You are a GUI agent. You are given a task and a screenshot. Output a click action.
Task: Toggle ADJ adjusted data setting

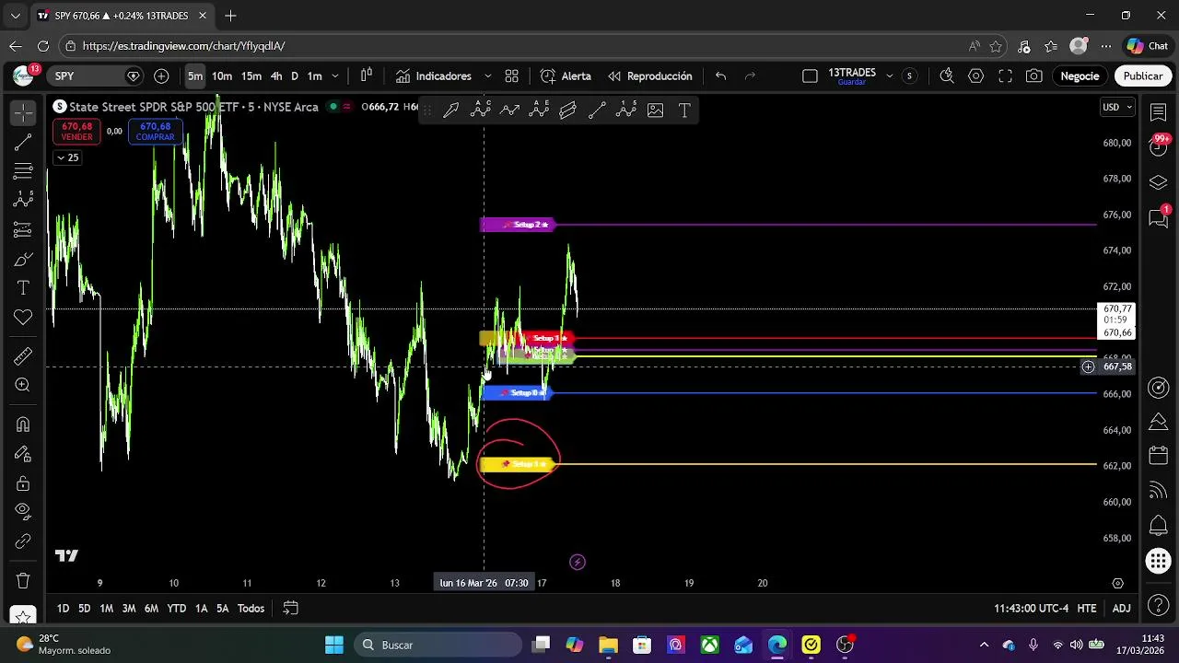pyautogui.click(x=1121, y=608)
